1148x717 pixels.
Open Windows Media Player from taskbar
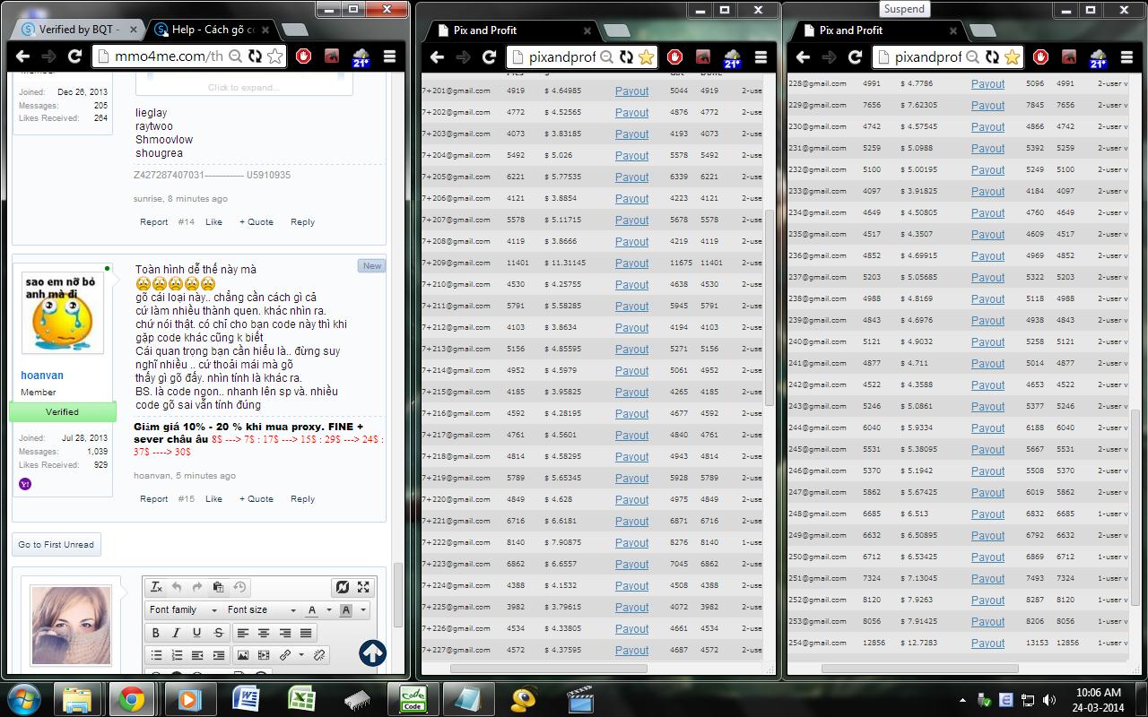click(x=188, y=699)
